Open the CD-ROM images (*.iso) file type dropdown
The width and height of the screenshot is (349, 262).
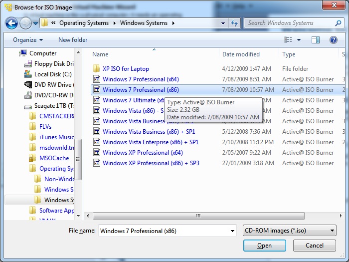(x=290, y=231)
